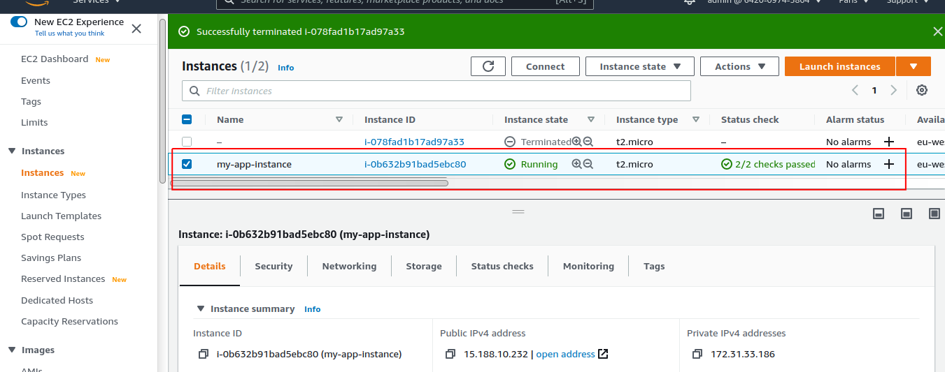Open table preferences gear icon
The height and width of the screenshot is (372, 945).
pyautogui.click(x=922, y=90)
